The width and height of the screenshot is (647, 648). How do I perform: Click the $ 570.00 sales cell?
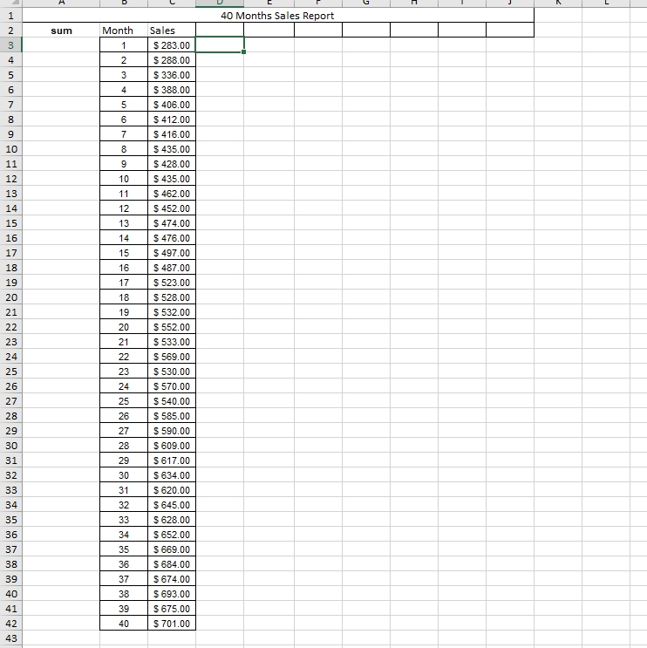point(172,386)
